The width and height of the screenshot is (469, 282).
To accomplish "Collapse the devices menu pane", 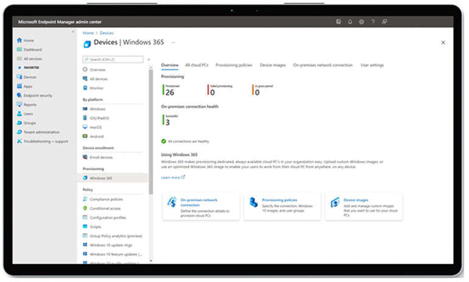I will 149,60.
